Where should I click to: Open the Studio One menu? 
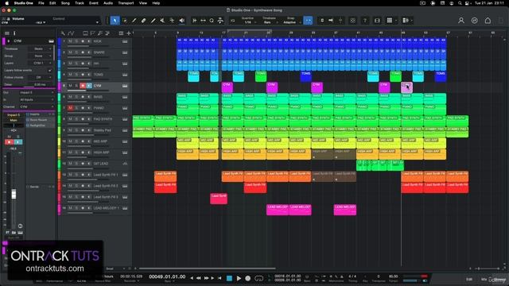click(23, 3)
